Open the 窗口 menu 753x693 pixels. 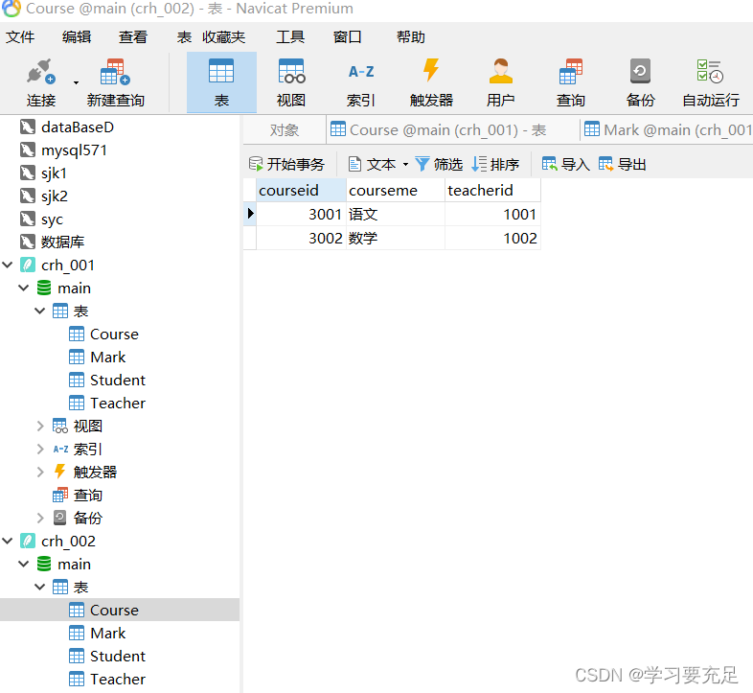point(347,37)
